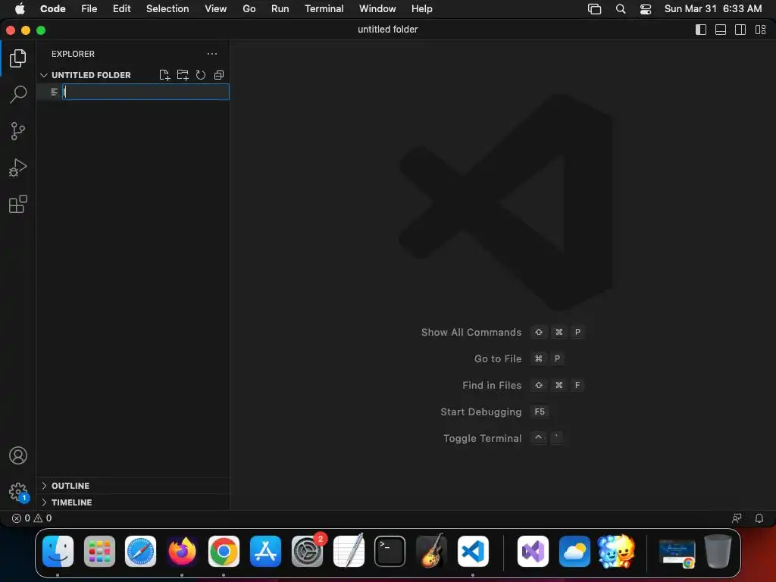Open Explorer views and more actions menu
Image resolution: width=776 pixels, height=582 pixels.
coord(212,54)
